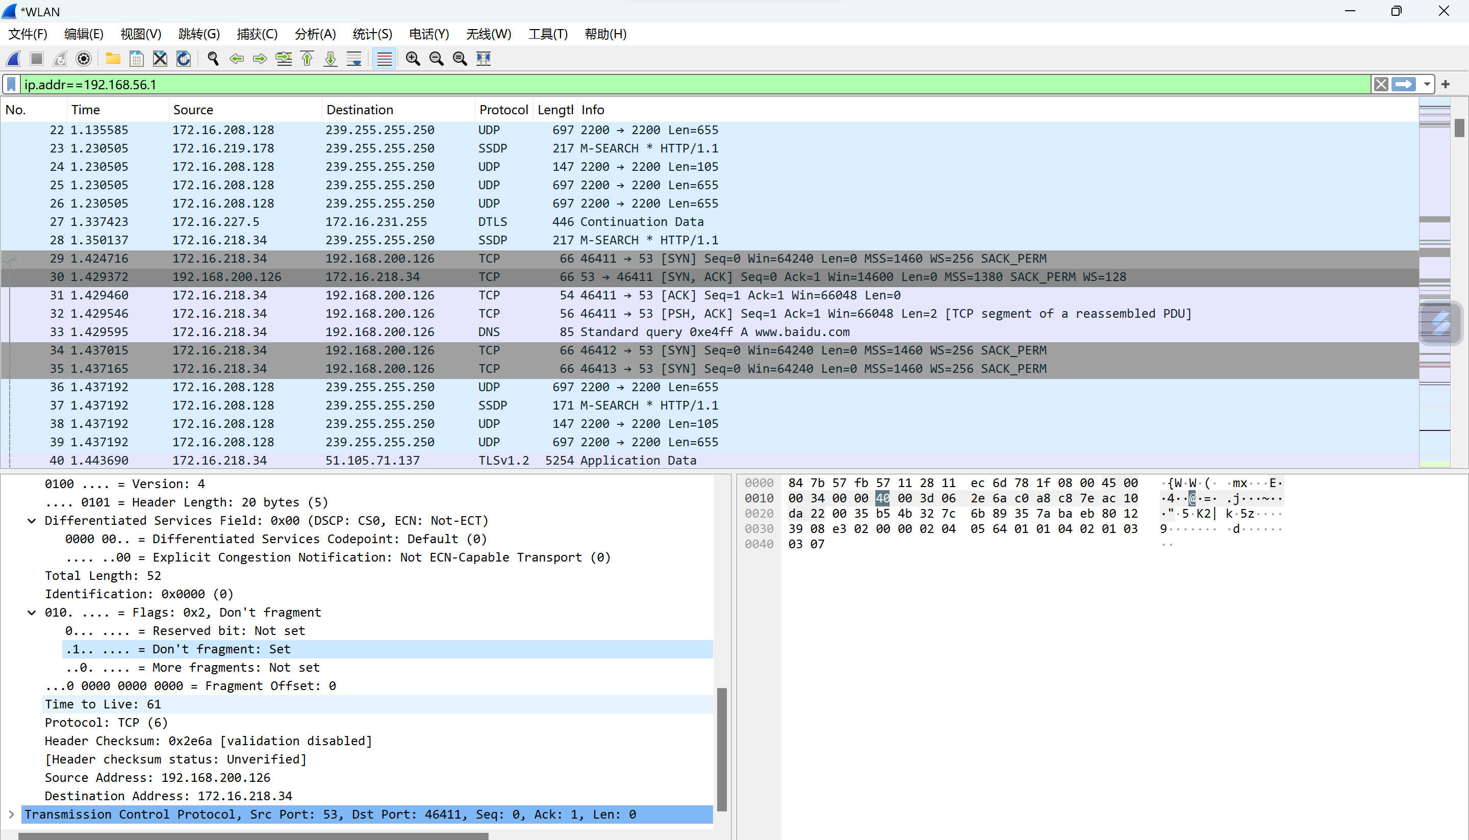This screenshot has height=840, width=1469.
Task: Restart the current capture
Action: 60,58
